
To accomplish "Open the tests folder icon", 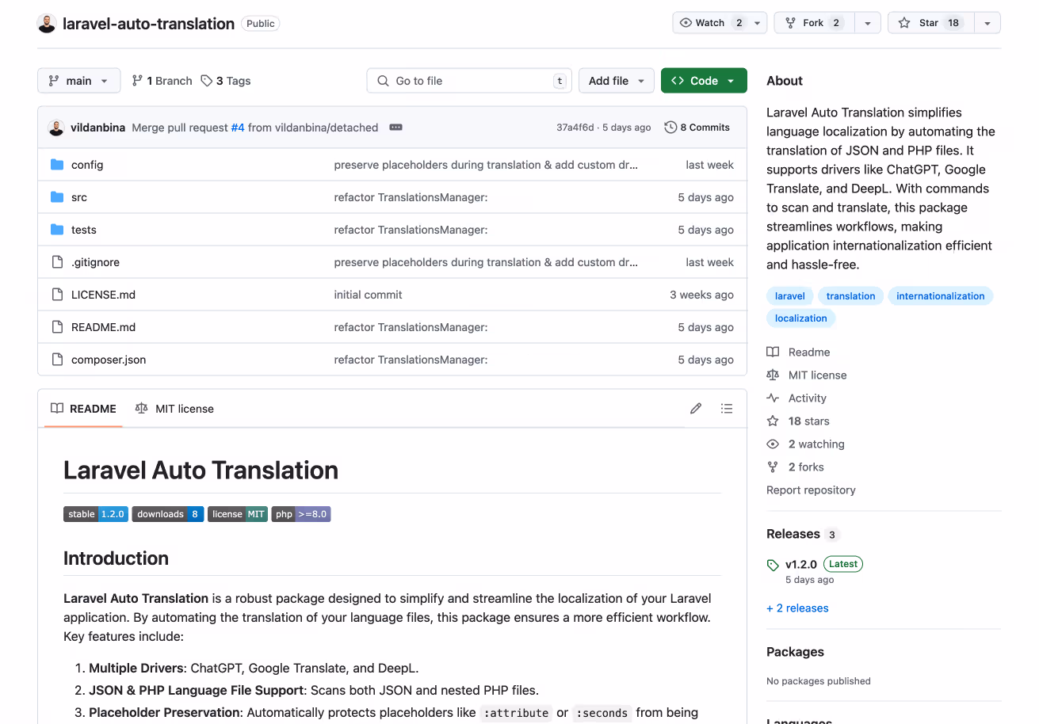I will click(x=57, y=230).
